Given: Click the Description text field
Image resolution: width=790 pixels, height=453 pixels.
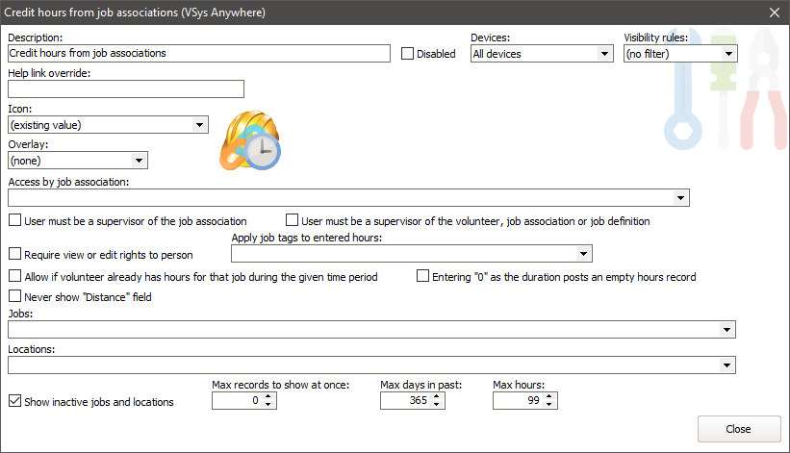Looking at the screenshot, I should (198, 54).
